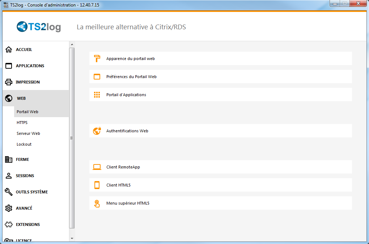Click the FERME building icon
The image size is (369, 244).
9,159
